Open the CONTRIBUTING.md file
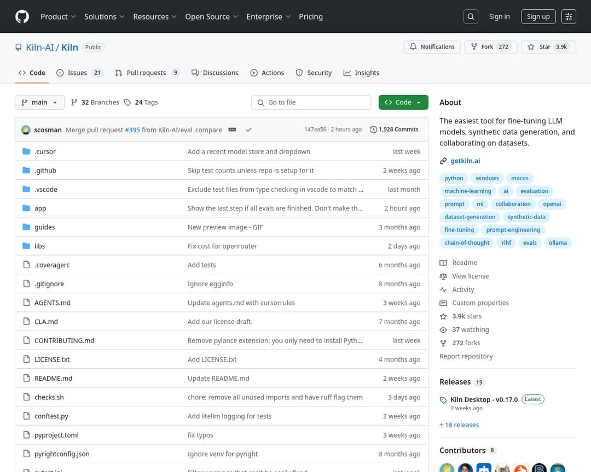591x472 pixels. click(65, 341)
